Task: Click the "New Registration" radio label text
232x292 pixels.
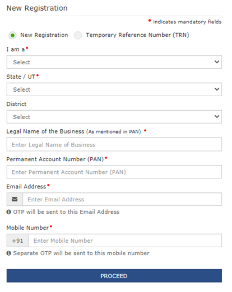Action: (x=44, y=35)
